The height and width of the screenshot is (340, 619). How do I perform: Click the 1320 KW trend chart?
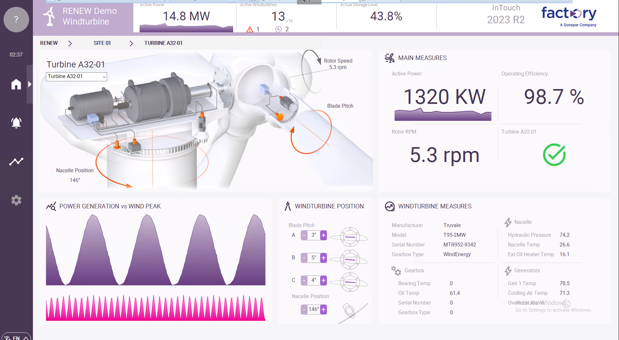click(x=443, y=115)
